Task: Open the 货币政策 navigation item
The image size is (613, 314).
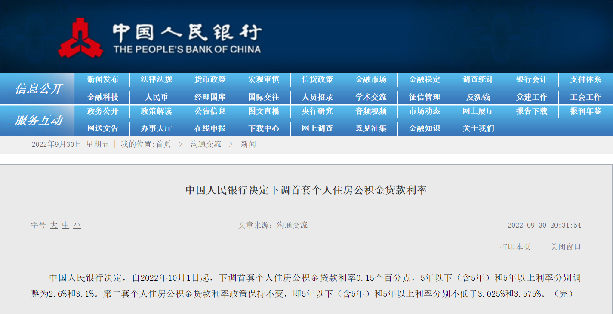Action: 210,79
